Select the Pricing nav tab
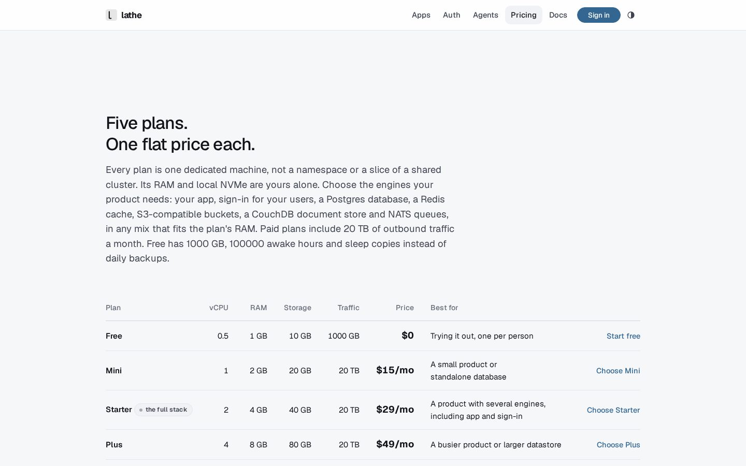746x466 pixels. [x=524, y=15]
